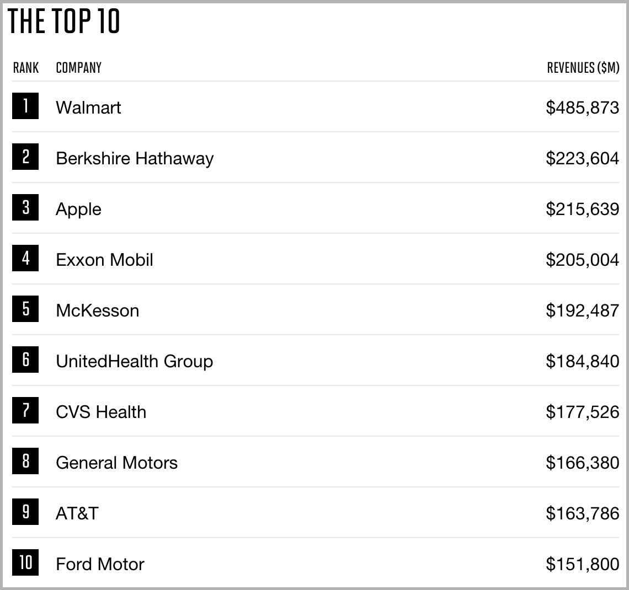
Task: Sort by the RANK column header
Action: click(x=26, y=68)
